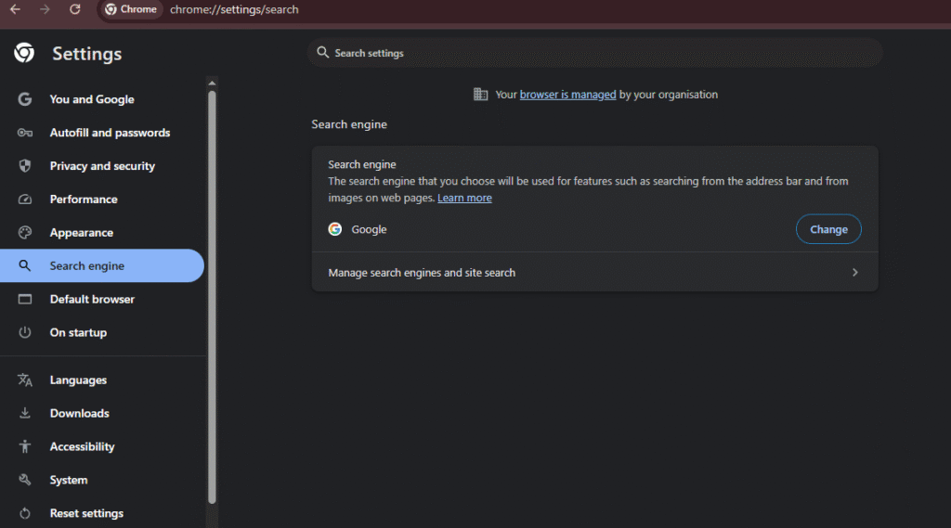Click the Chrome logo beside Settings title

[x=24, y=54]
